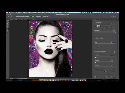Open the Ventana menu
Screen dimensions: 125x93
click(x=63, y=12)
